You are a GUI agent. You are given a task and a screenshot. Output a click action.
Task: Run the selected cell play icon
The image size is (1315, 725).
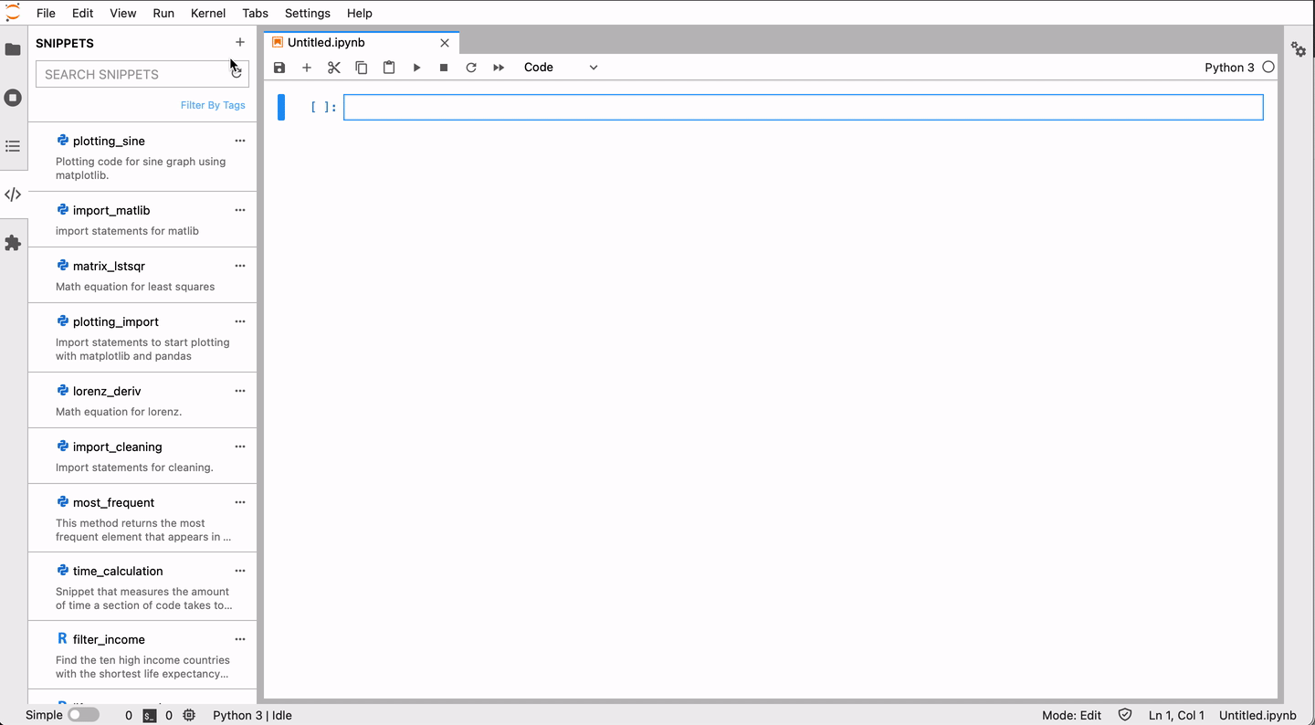coord(416,68)
